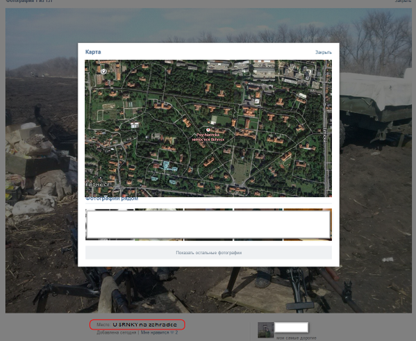Click the heart icon next to Мне нравится
The height and width of the screenshot is (341, 416).
[172, 332]
